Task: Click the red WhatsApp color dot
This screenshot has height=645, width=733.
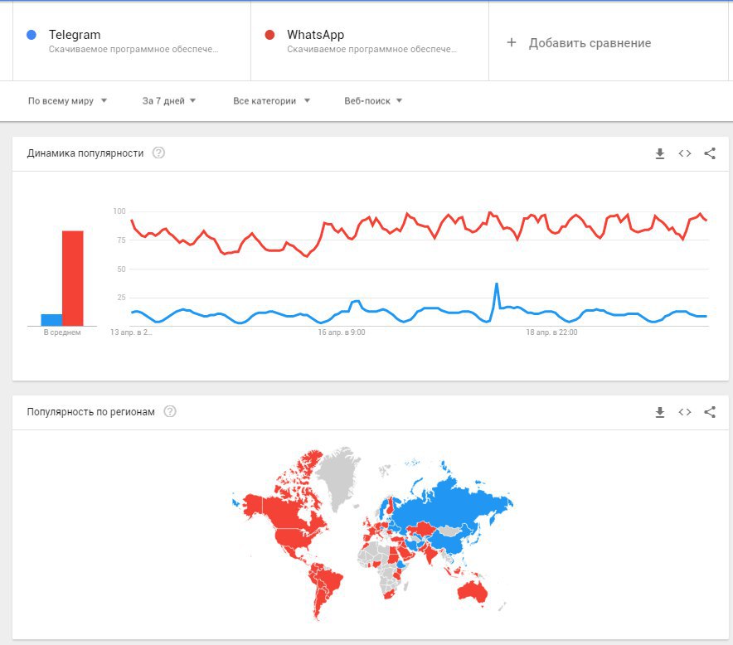Action: coord(269,35)
